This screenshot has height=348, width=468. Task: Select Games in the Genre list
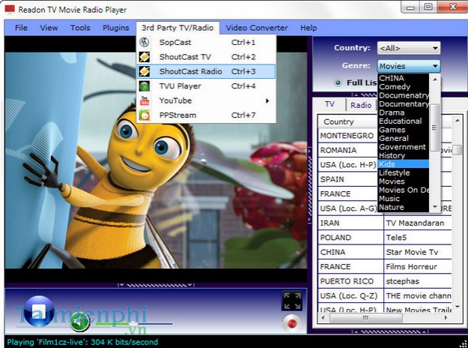coord(404,130)
